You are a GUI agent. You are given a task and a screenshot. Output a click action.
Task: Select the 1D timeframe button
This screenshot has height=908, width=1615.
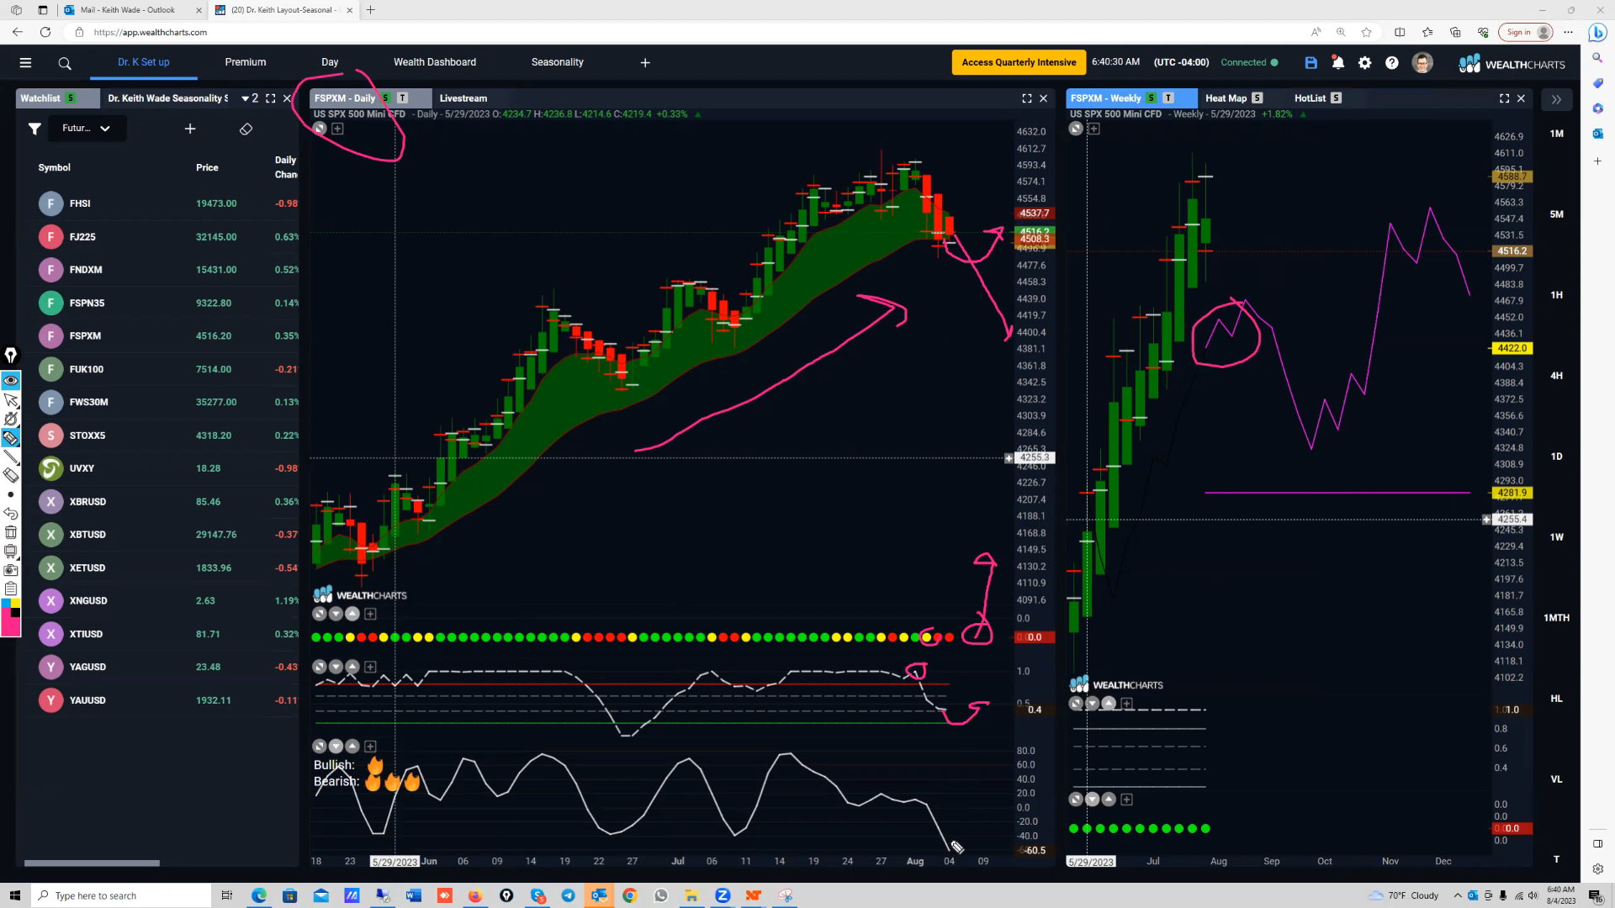(x=1556, y=457)
